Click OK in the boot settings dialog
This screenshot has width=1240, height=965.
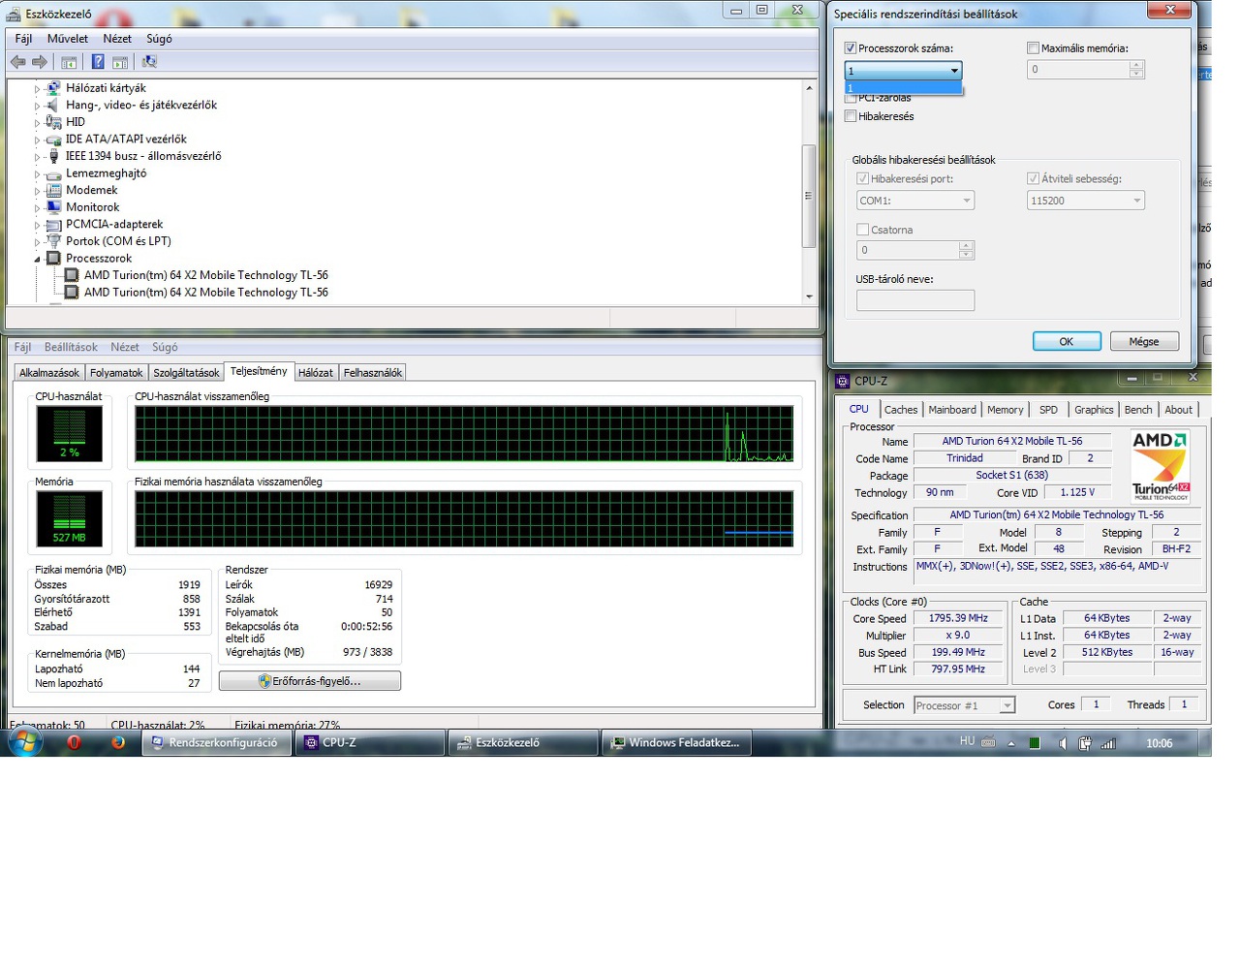(x=1067, y=342)
